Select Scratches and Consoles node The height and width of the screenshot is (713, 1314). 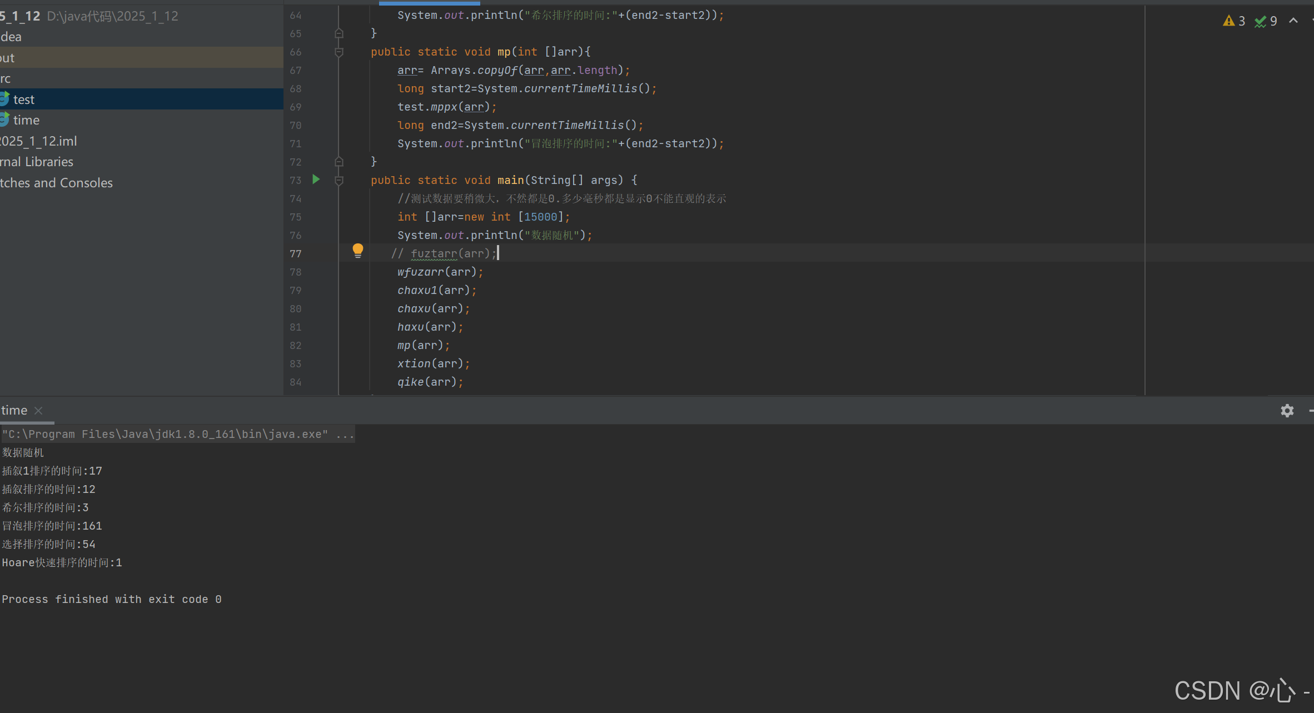point(56,183)
